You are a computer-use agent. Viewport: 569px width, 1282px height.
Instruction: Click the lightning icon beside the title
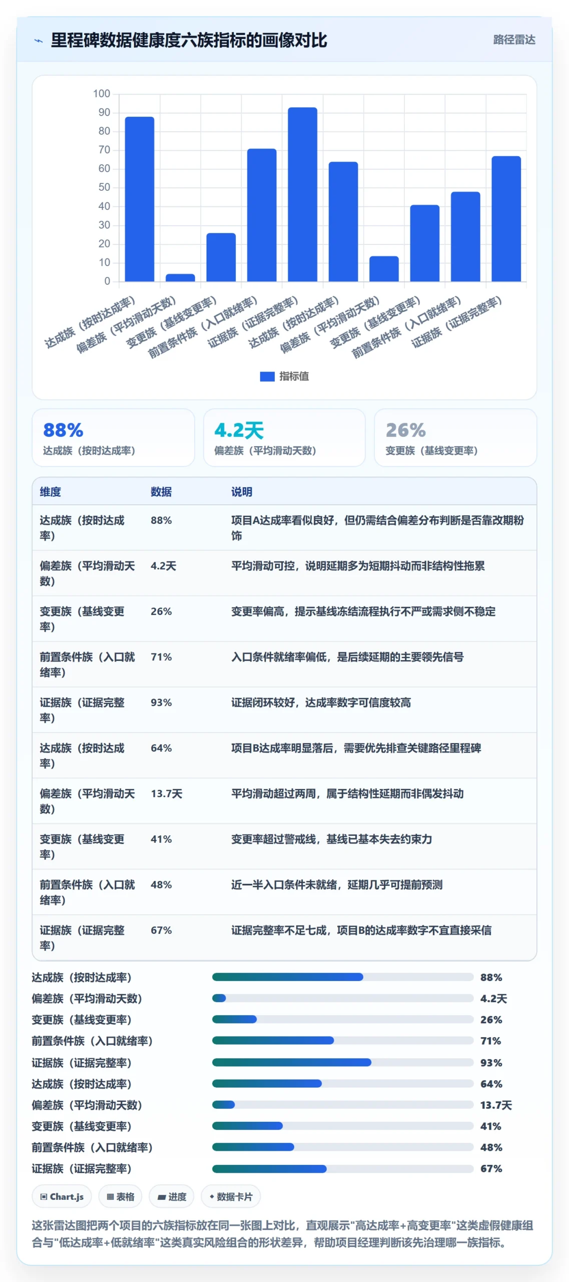click(x=38, y=41)
